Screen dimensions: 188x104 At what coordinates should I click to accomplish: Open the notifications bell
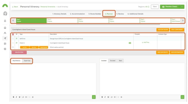(x=5, y=21)
